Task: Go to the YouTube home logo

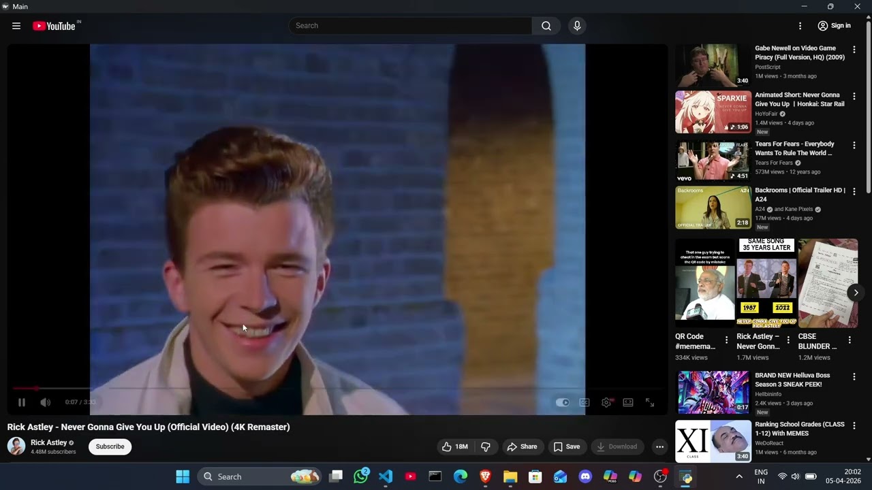Action: [54, 26]
